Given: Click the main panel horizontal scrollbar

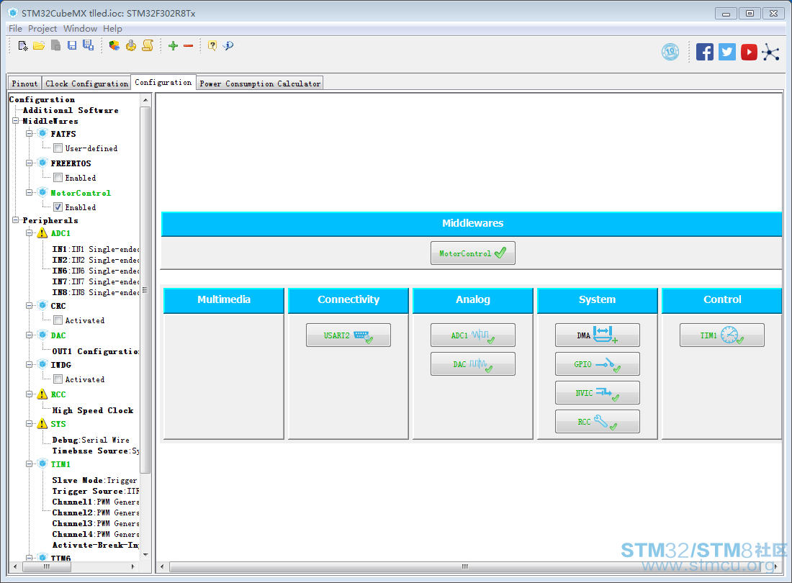Looking at the screenshot, I should [x=464, y=567].
